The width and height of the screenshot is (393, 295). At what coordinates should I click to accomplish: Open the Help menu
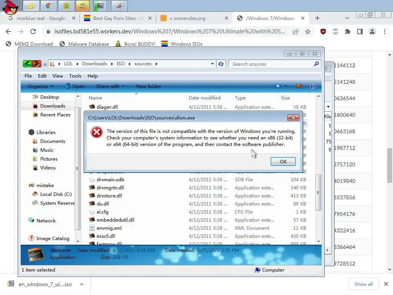(x=92, y=76)
